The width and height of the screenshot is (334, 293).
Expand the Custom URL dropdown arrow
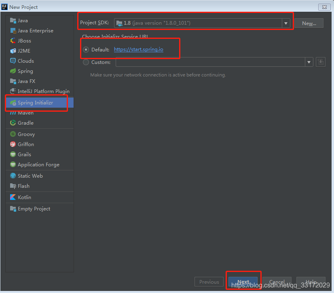coord(309,62)
